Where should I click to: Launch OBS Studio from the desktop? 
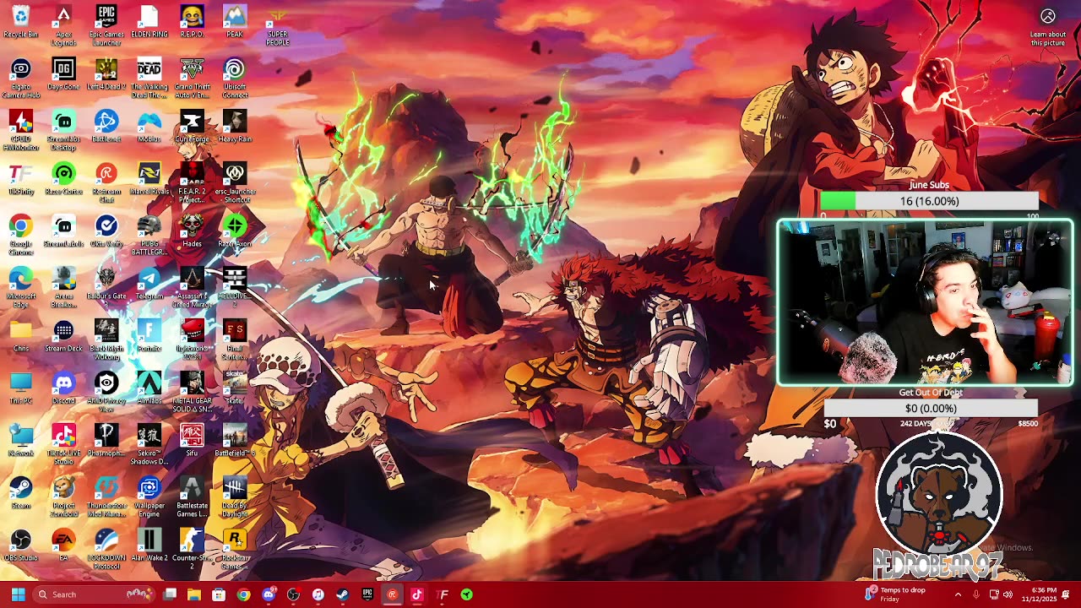[x=20, y=546]
